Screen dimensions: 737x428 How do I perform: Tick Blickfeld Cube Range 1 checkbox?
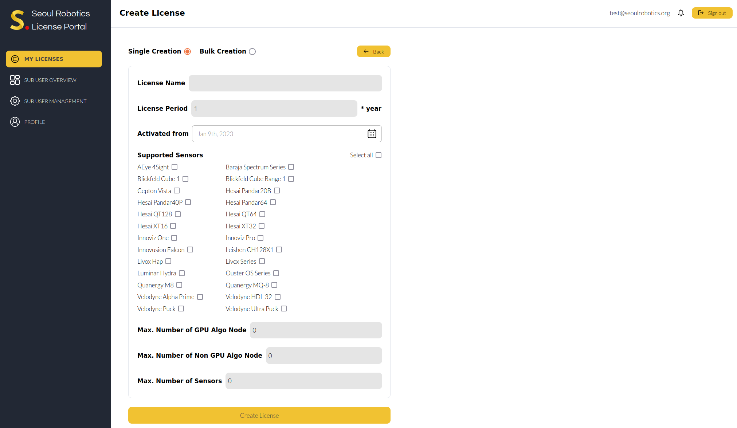click(291, 179)
